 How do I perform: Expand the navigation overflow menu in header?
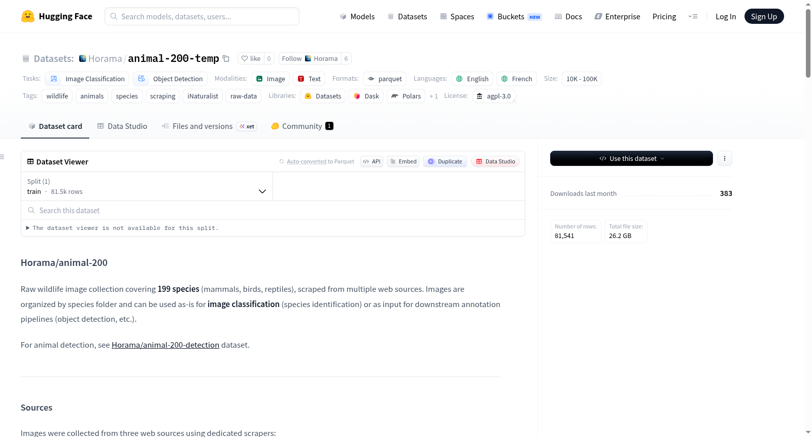(x=693, y=16)
